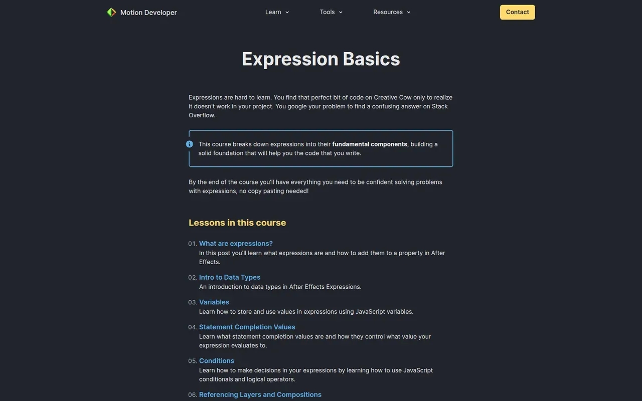
Task: Click the Expression Basics page heading
Action: click(321, 59)
